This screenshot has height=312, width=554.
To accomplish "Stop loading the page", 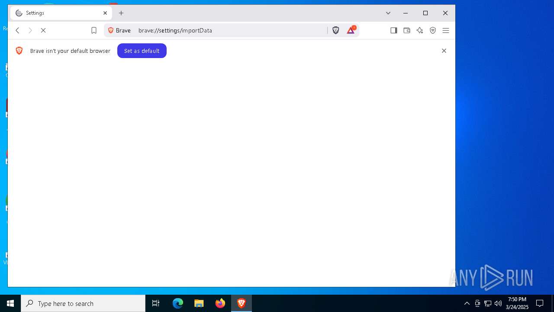I will pos(43,30).
